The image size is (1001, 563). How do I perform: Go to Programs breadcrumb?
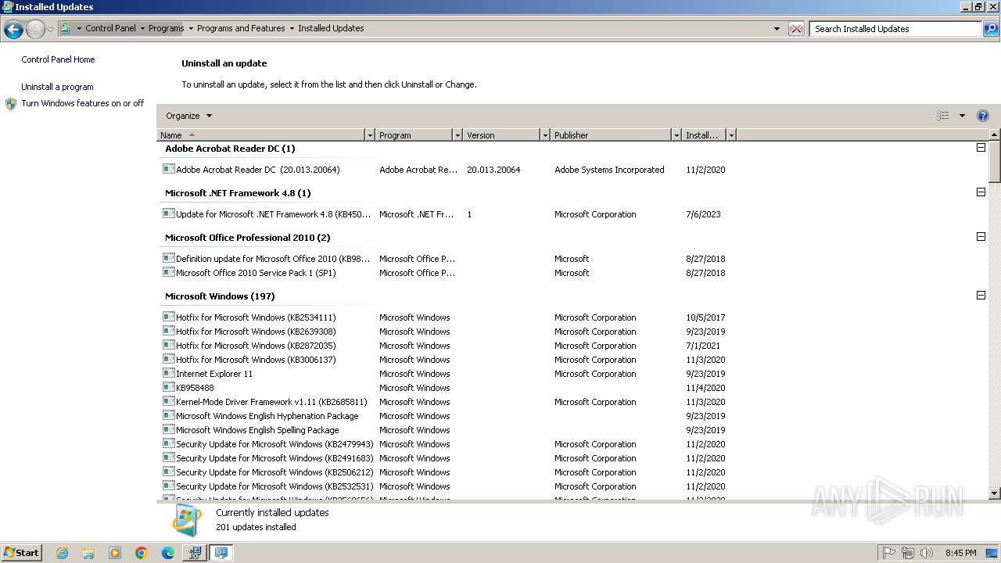[x=167, y=28]
